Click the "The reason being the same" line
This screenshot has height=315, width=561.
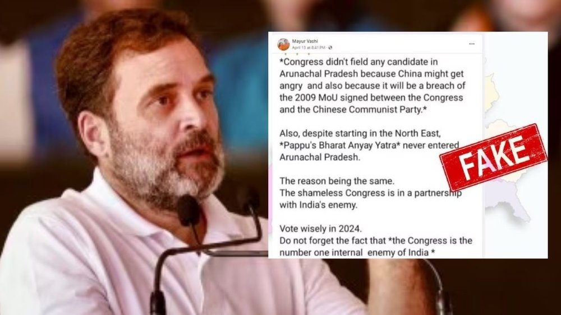tap(337, 181)
